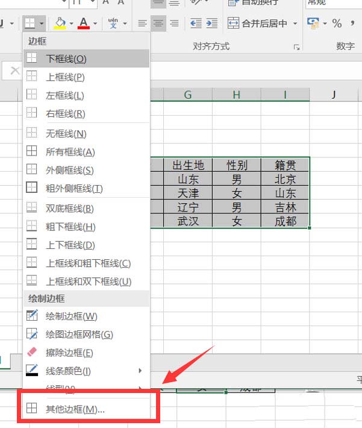
Task: Apply the percent style format
Action: (337, 23)
